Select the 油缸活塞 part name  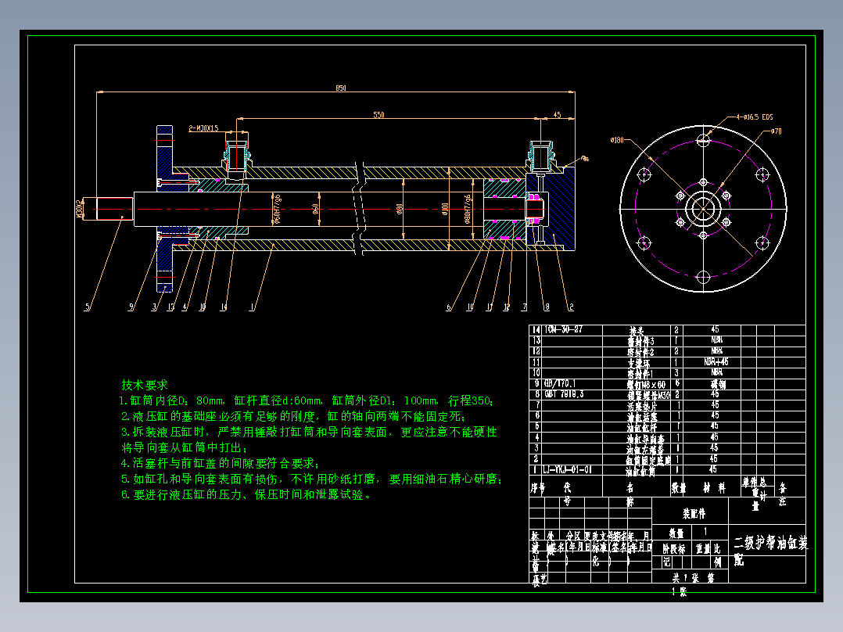[641, 417]
